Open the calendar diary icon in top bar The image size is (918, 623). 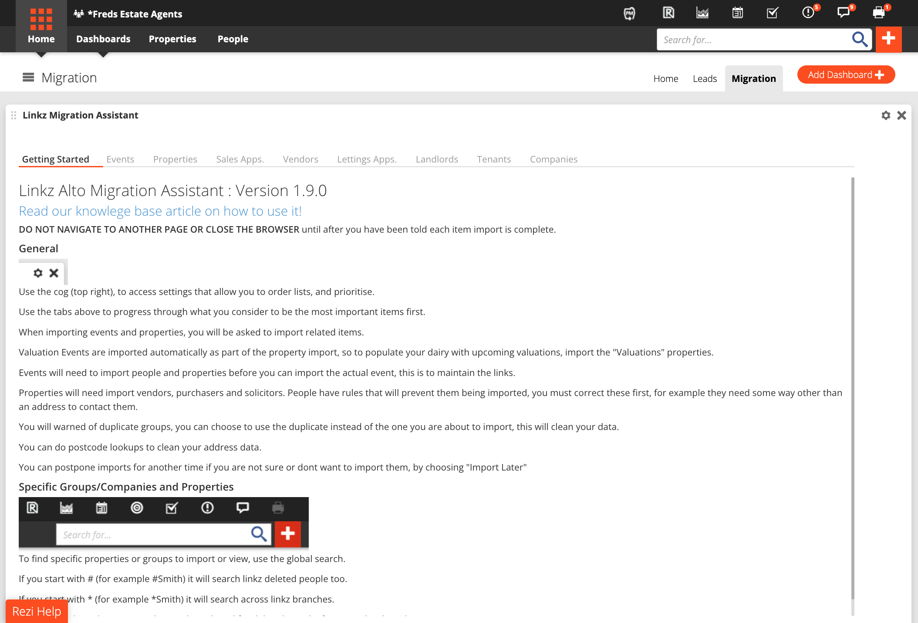click(737, 13)
